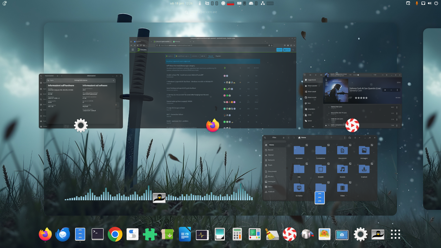Open Firefox from the dock
441x248 pixels.
(45, 235)
